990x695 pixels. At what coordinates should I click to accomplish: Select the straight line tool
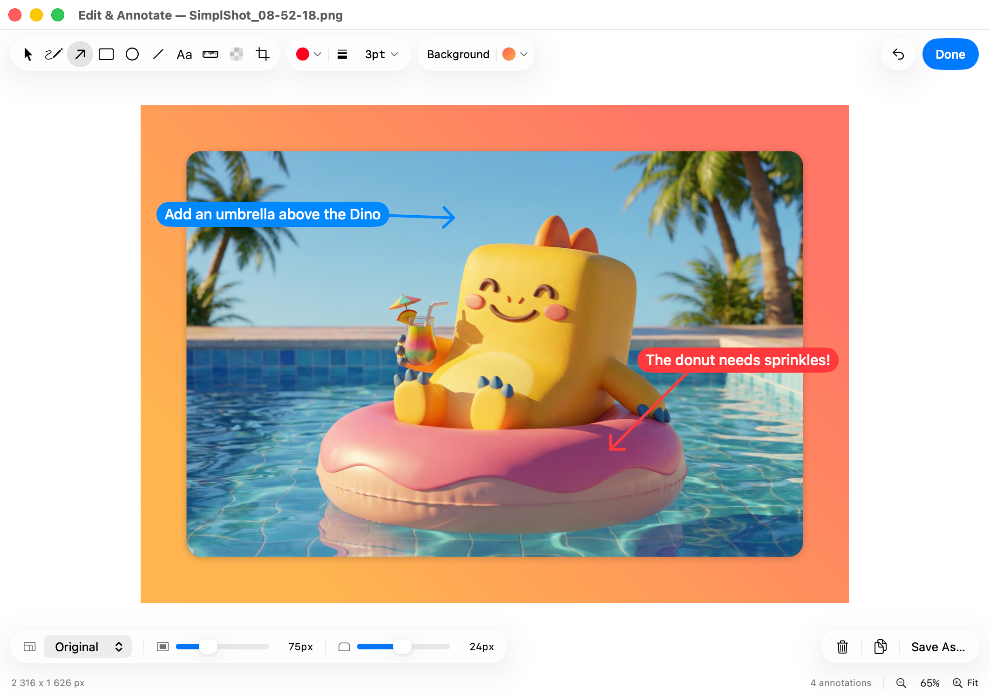click(x=158, y=55)
